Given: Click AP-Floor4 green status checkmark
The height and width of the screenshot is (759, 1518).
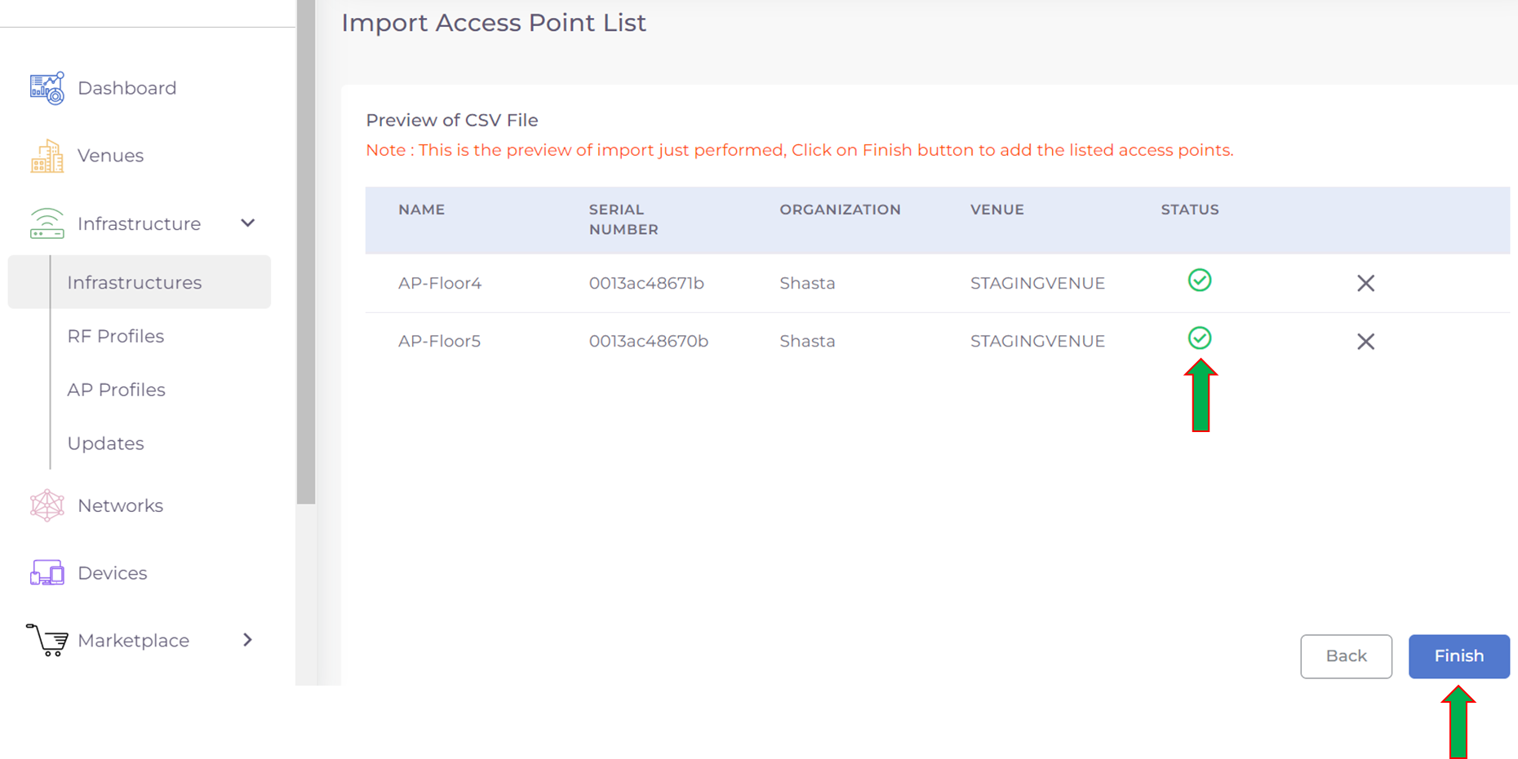Looking at the screenshot, I should pos(1199,280).
